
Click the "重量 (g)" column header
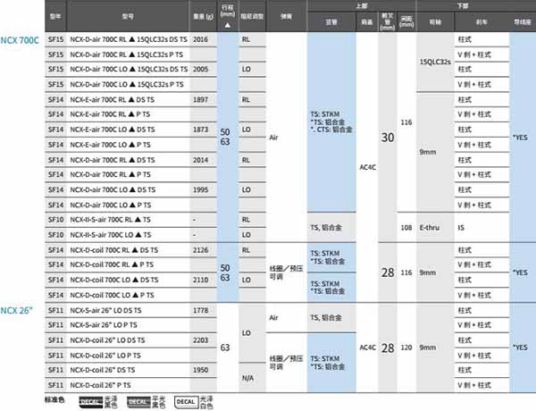coord(203,17)
